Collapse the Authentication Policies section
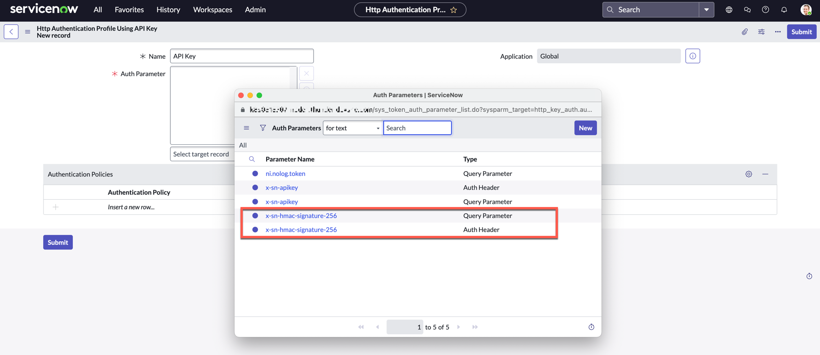The width and height of the screenshot is (820, 355). [x=765, y=174]
